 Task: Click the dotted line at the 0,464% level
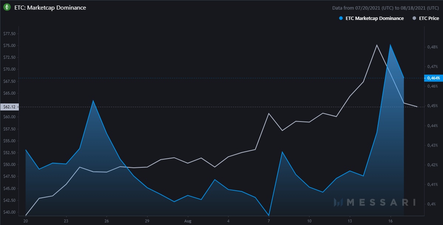click(x=222, y=78)
